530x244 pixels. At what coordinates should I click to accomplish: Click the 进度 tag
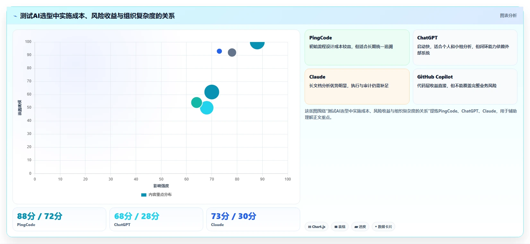pyautogui.click(x=360, y=227)
